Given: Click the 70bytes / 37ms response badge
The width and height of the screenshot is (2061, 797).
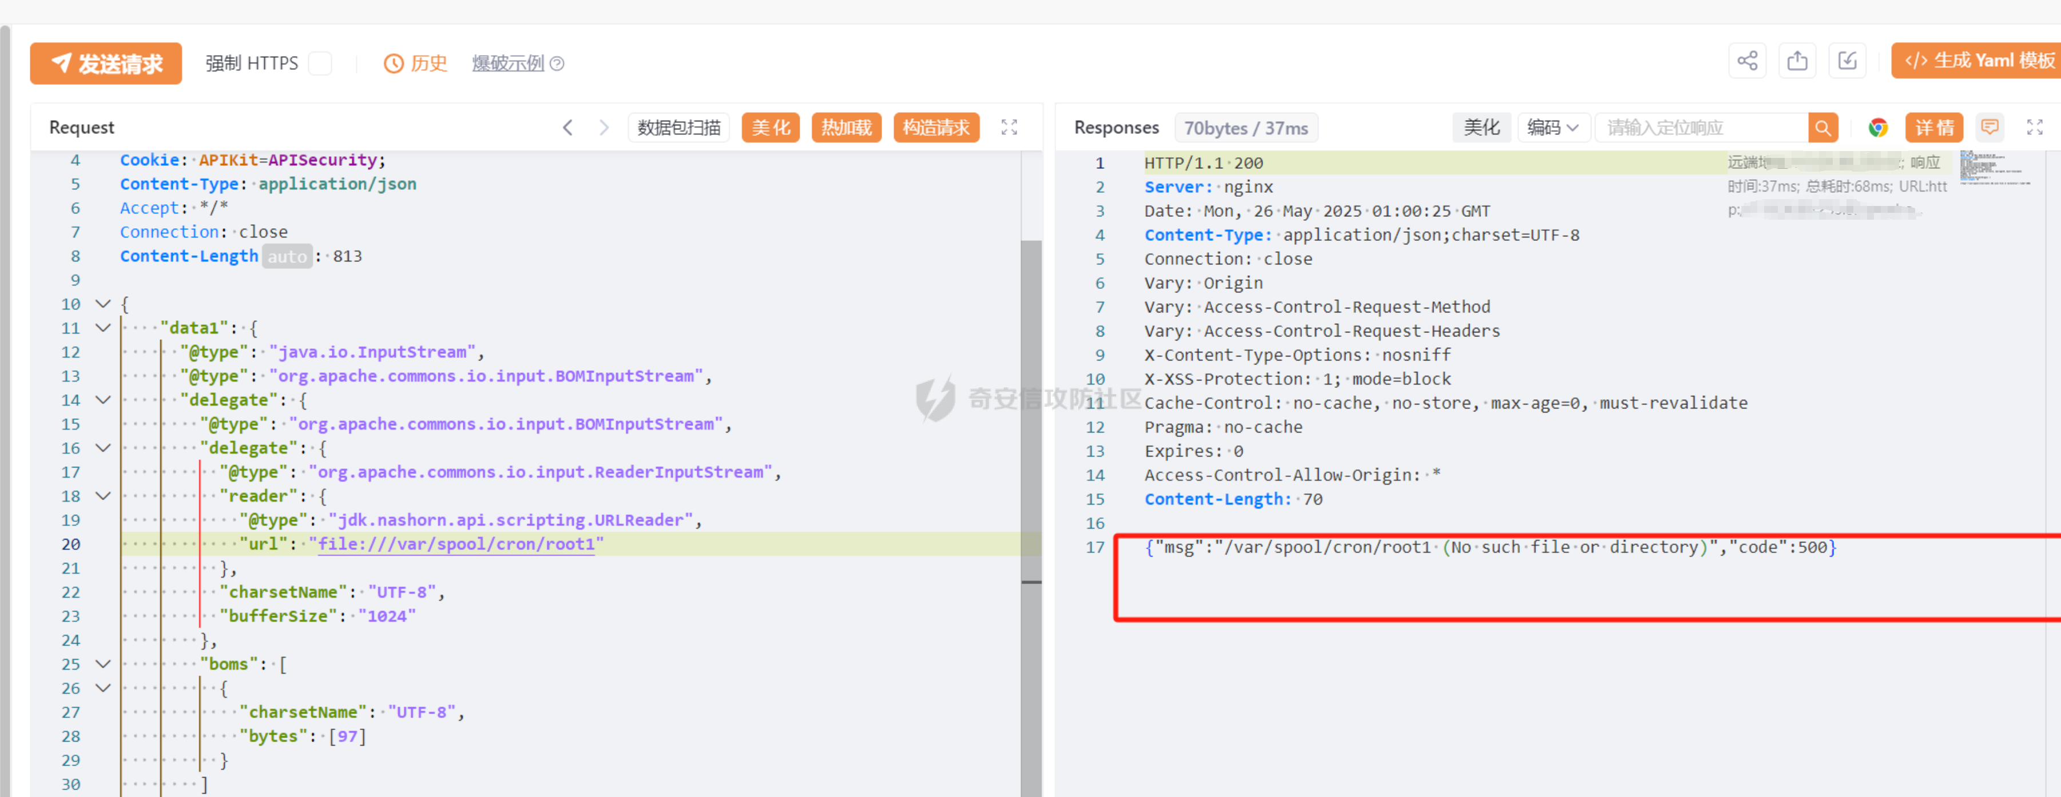Looking at the screenshot, I should point(1246,128).
